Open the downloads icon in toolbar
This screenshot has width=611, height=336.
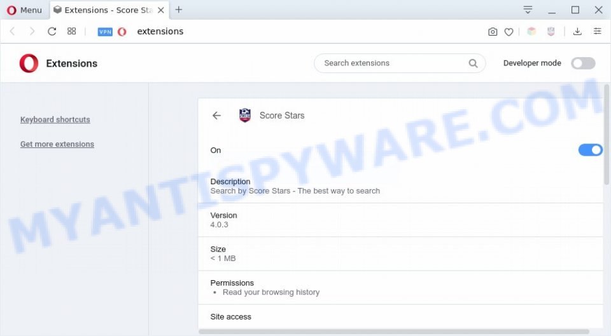577,32
